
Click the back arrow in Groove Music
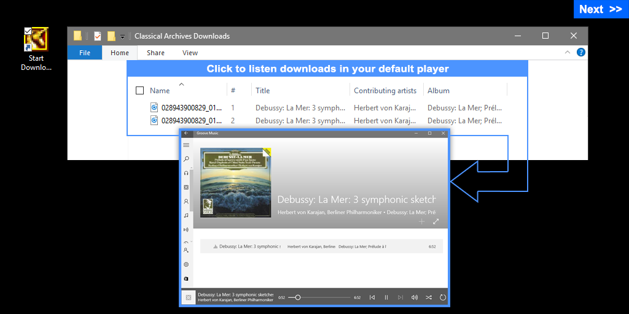186,133
